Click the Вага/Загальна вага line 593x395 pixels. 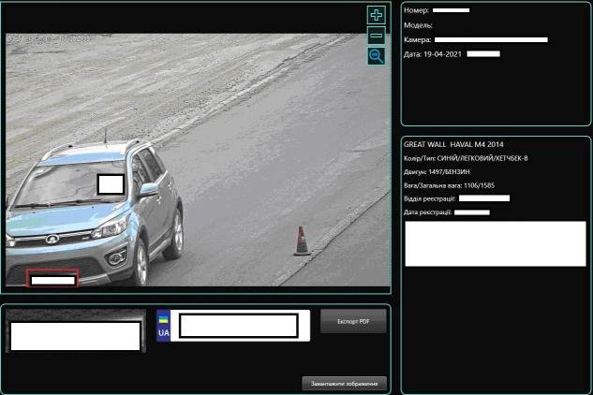(x=450, y=185)
